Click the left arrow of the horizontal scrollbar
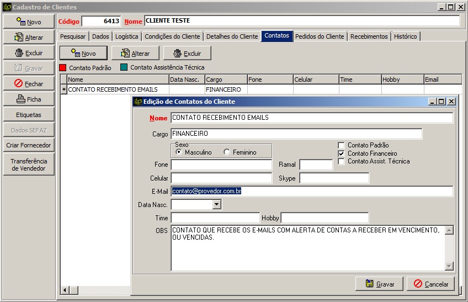Screen dimensions: 468x302 (x=65, y=290)
